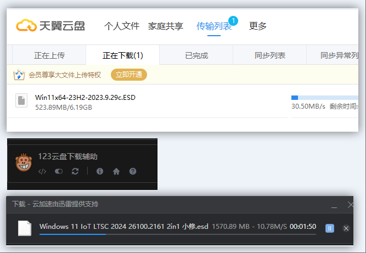Open the script help question icon
This screenshot has height=253, width=366.
click(133, 171)
